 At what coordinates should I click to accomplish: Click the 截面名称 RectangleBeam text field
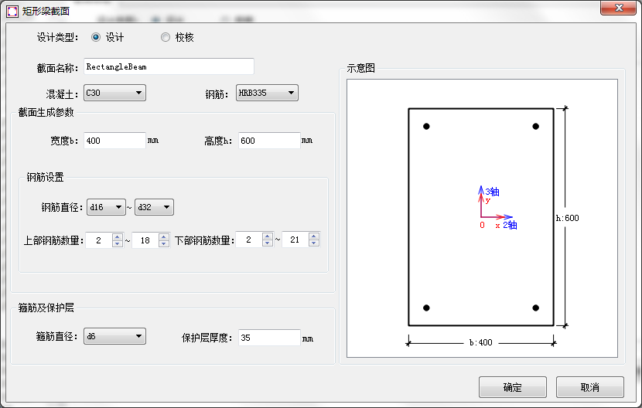[169, 67]
